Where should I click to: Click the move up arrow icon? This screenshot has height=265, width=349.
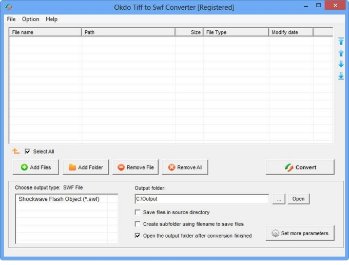click(x=341, y=53)
